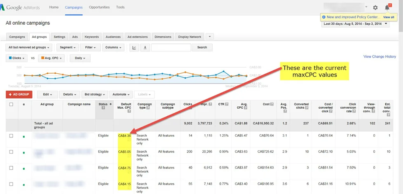Switch to the Keywords tab
The height and width of the screenshot is (194, 403).
[91, 37]
